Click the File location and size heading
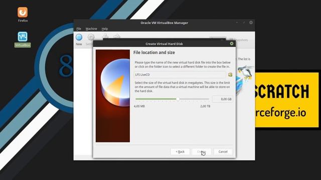The image size is (321, 180). tap(154, 52)
